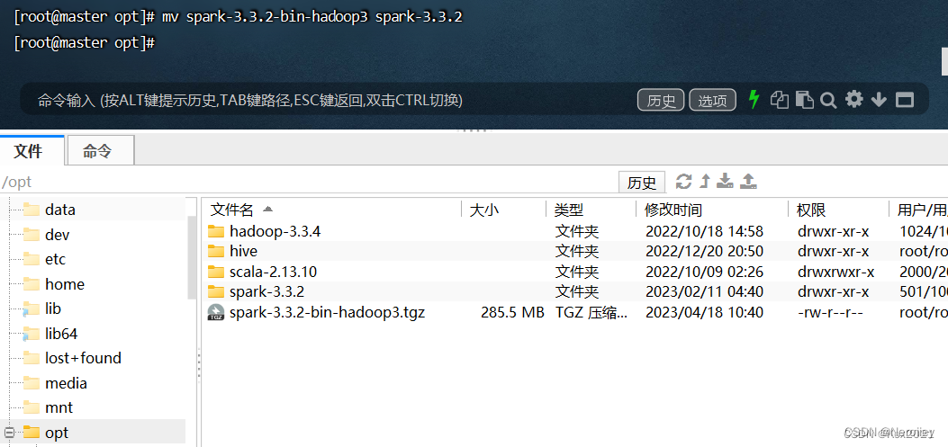948x447 pixels.
Task: Select scala-2.13.10 file name
Action: [274, 272]
